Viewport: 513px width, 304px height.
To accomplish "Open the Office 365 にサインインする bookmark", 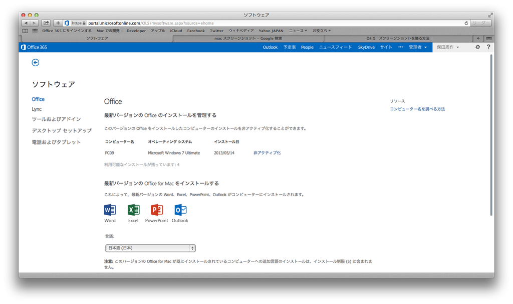I will point(67,31).
